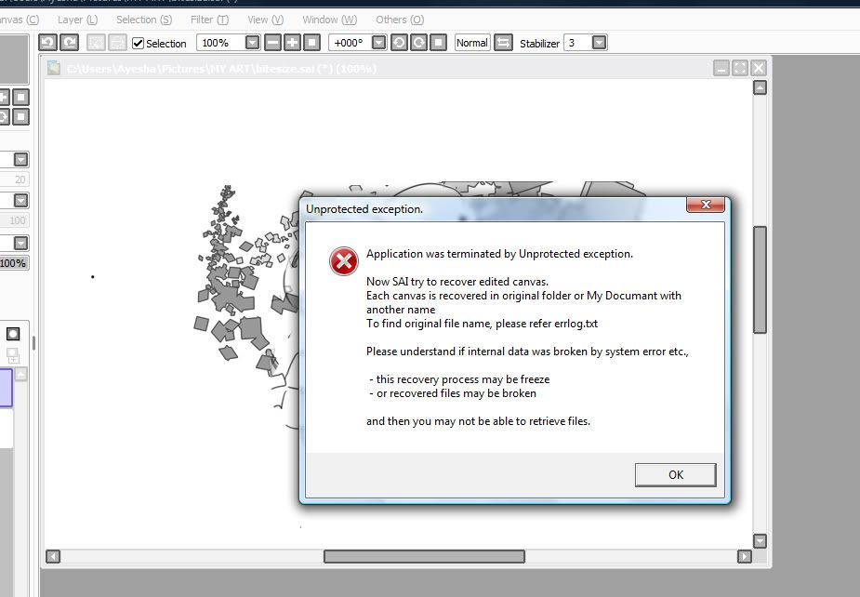The width and height of the screenshot is (860, 597).
Task: Click the bitesize.sai document icon in its title bar
Action: pyautogui.click(x=54, y=68)
